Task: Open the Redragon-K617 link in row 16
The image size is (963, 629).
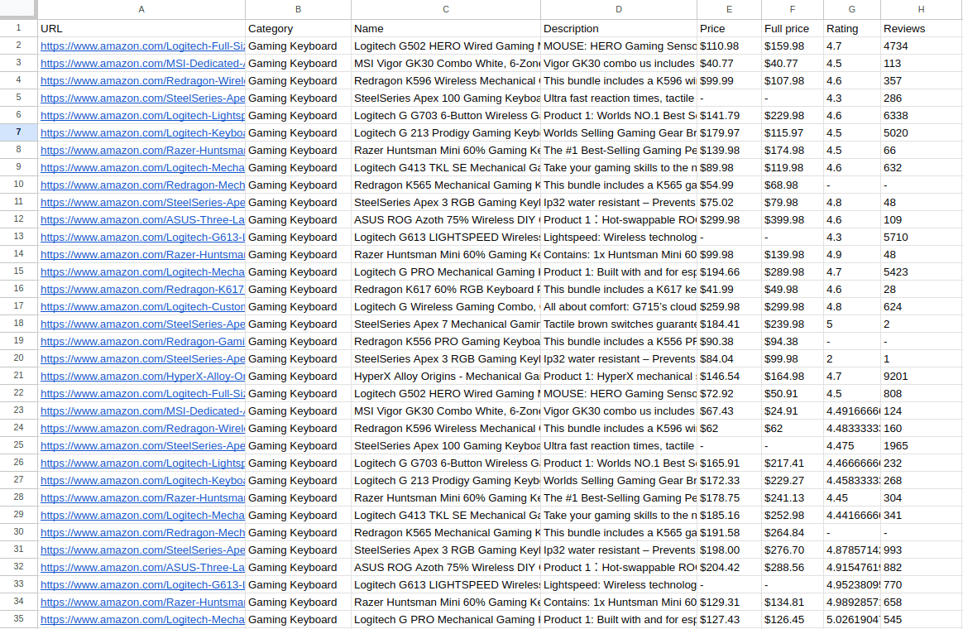Action: 142,290
